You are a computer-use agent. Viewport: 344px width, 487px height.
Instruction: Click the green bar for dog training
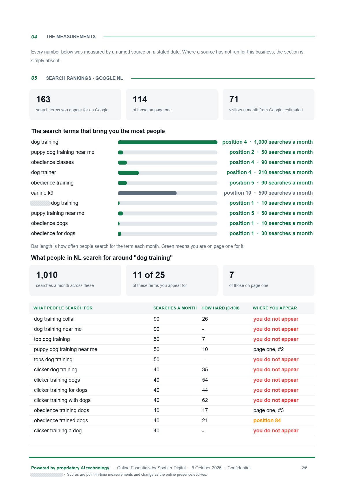pyautogui.click(x=168, y=142)
